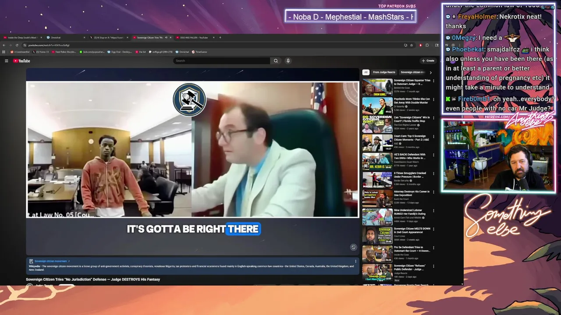
Task: Select the From Judge Reacts chip
Action: click(x=384, y=72)
